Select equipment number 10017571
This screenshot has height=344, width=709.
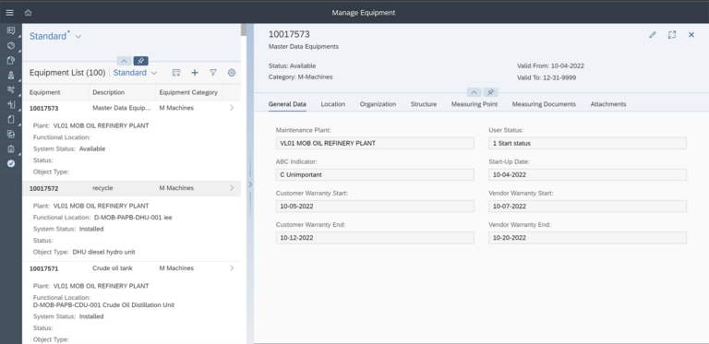[x=44, y=268]
